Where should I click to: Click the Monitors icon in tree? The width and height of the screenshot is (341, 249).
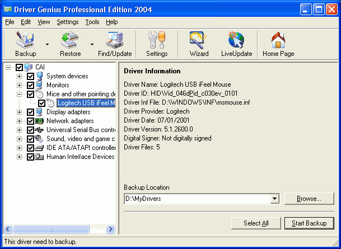coord(40,85)
